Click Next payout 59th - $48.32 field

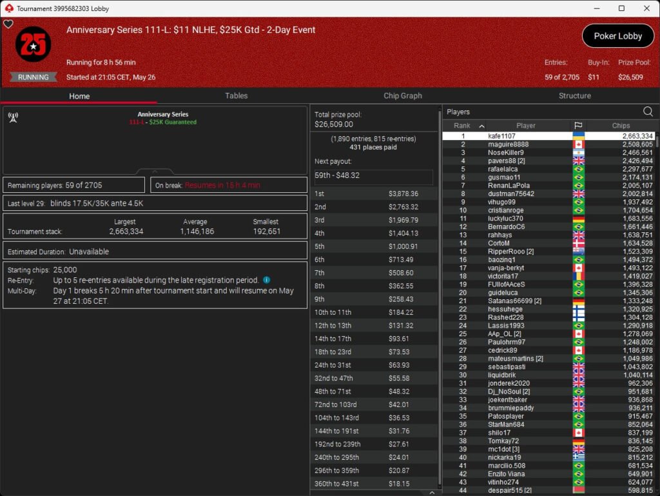click(373, 177)
